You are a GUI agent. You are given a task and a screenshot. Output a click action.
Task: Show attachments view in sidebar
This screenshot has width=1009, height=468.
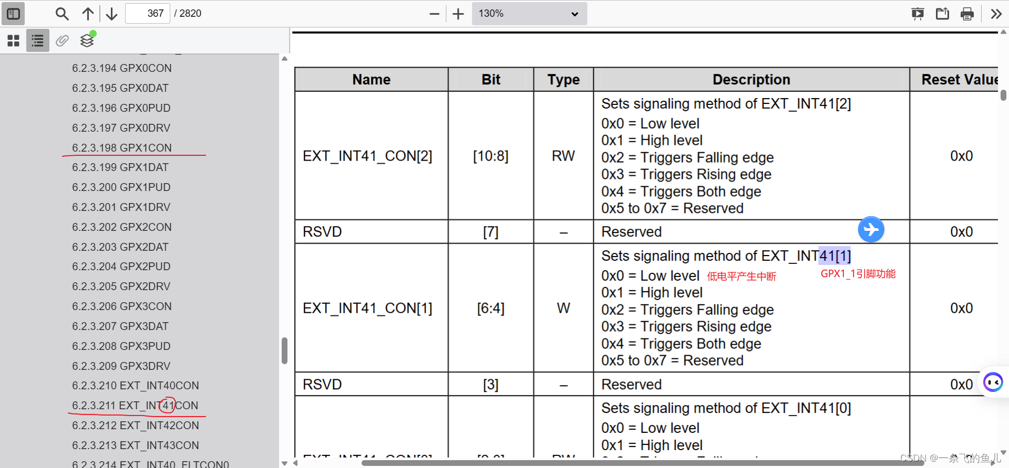[x=62, y=40]
